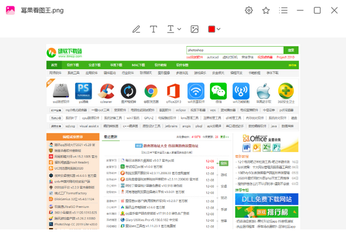Click the photoshop search field in the image

coord(235,50)
